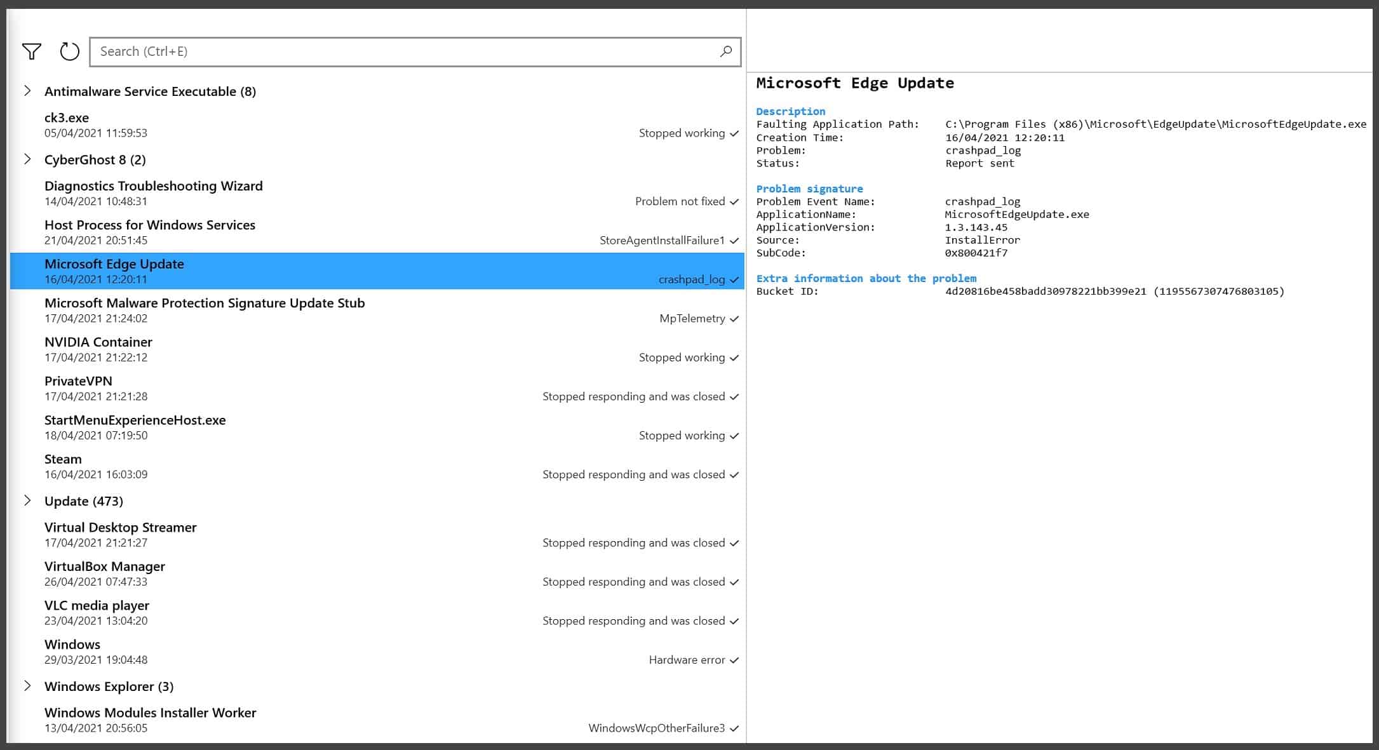Click checkmark next to StoreAgentInstallFailure1

tap(734, 241)
